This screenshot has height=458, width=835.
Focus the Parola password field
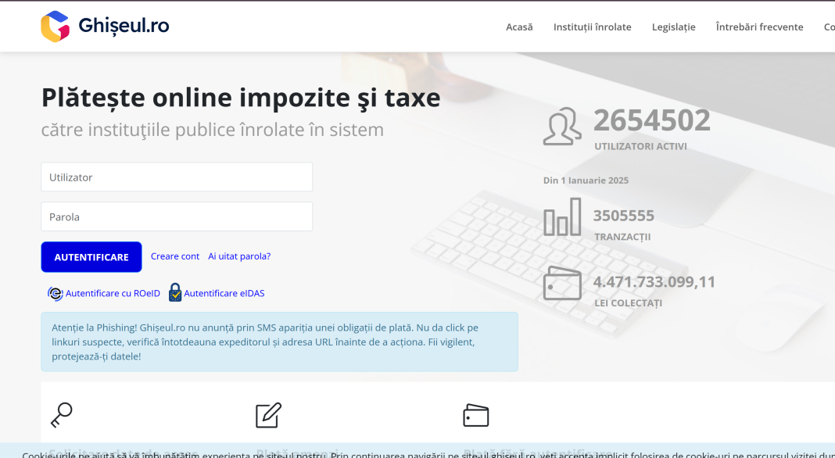[177, 216]
